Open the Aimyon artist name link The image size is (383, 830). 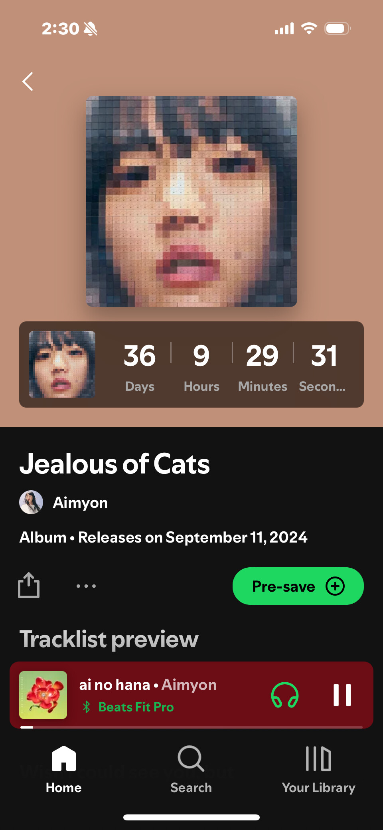point(80,502)
